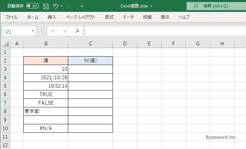Screen dimensions: 246x149
Task: Click the search magnifier icon
Action: coord(196,6)
